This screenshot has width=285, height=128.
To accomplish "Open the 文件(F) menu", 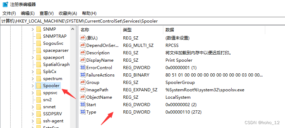I will coord(9,13).
